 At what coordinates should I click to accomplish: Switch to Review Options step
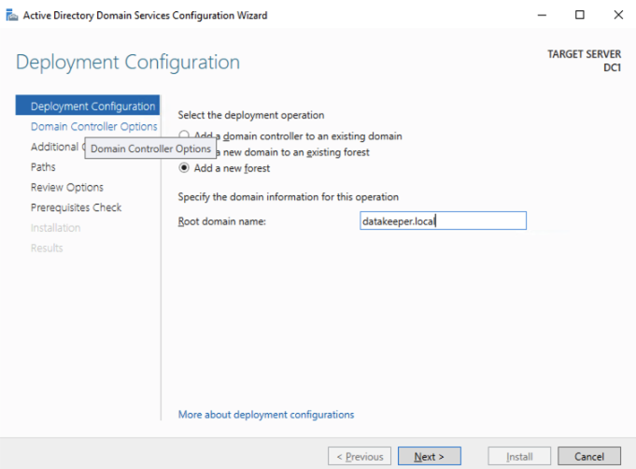(x=67, y=187)
